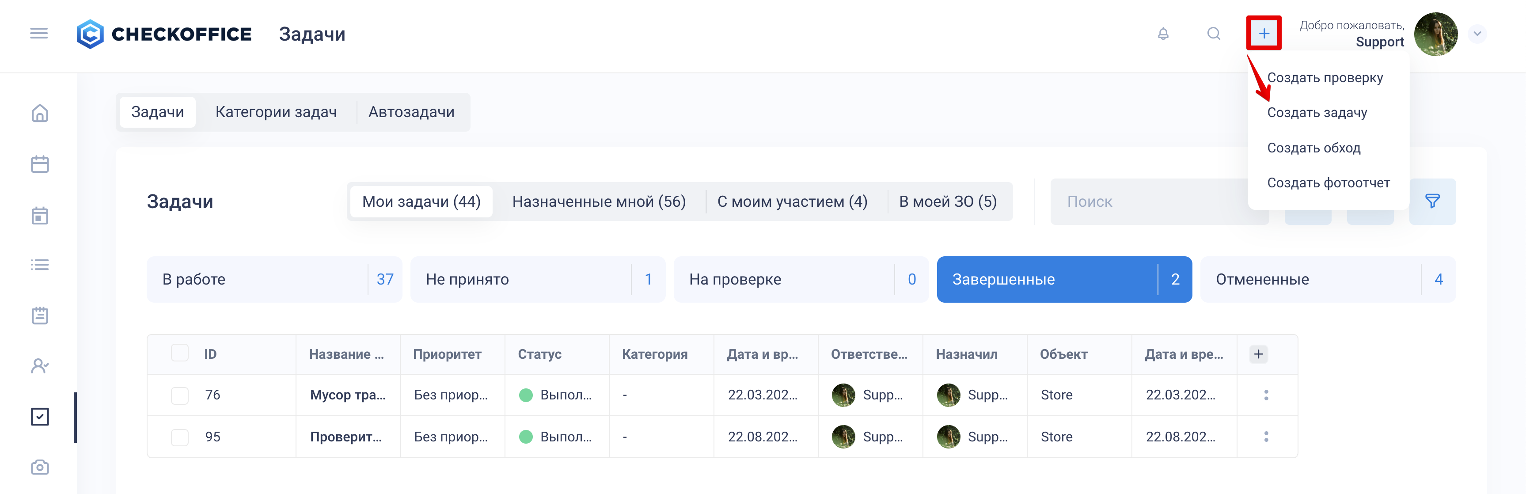Toggle the select-all header checkbox
Screen dimensions: 1526x494
coord(179,353)
